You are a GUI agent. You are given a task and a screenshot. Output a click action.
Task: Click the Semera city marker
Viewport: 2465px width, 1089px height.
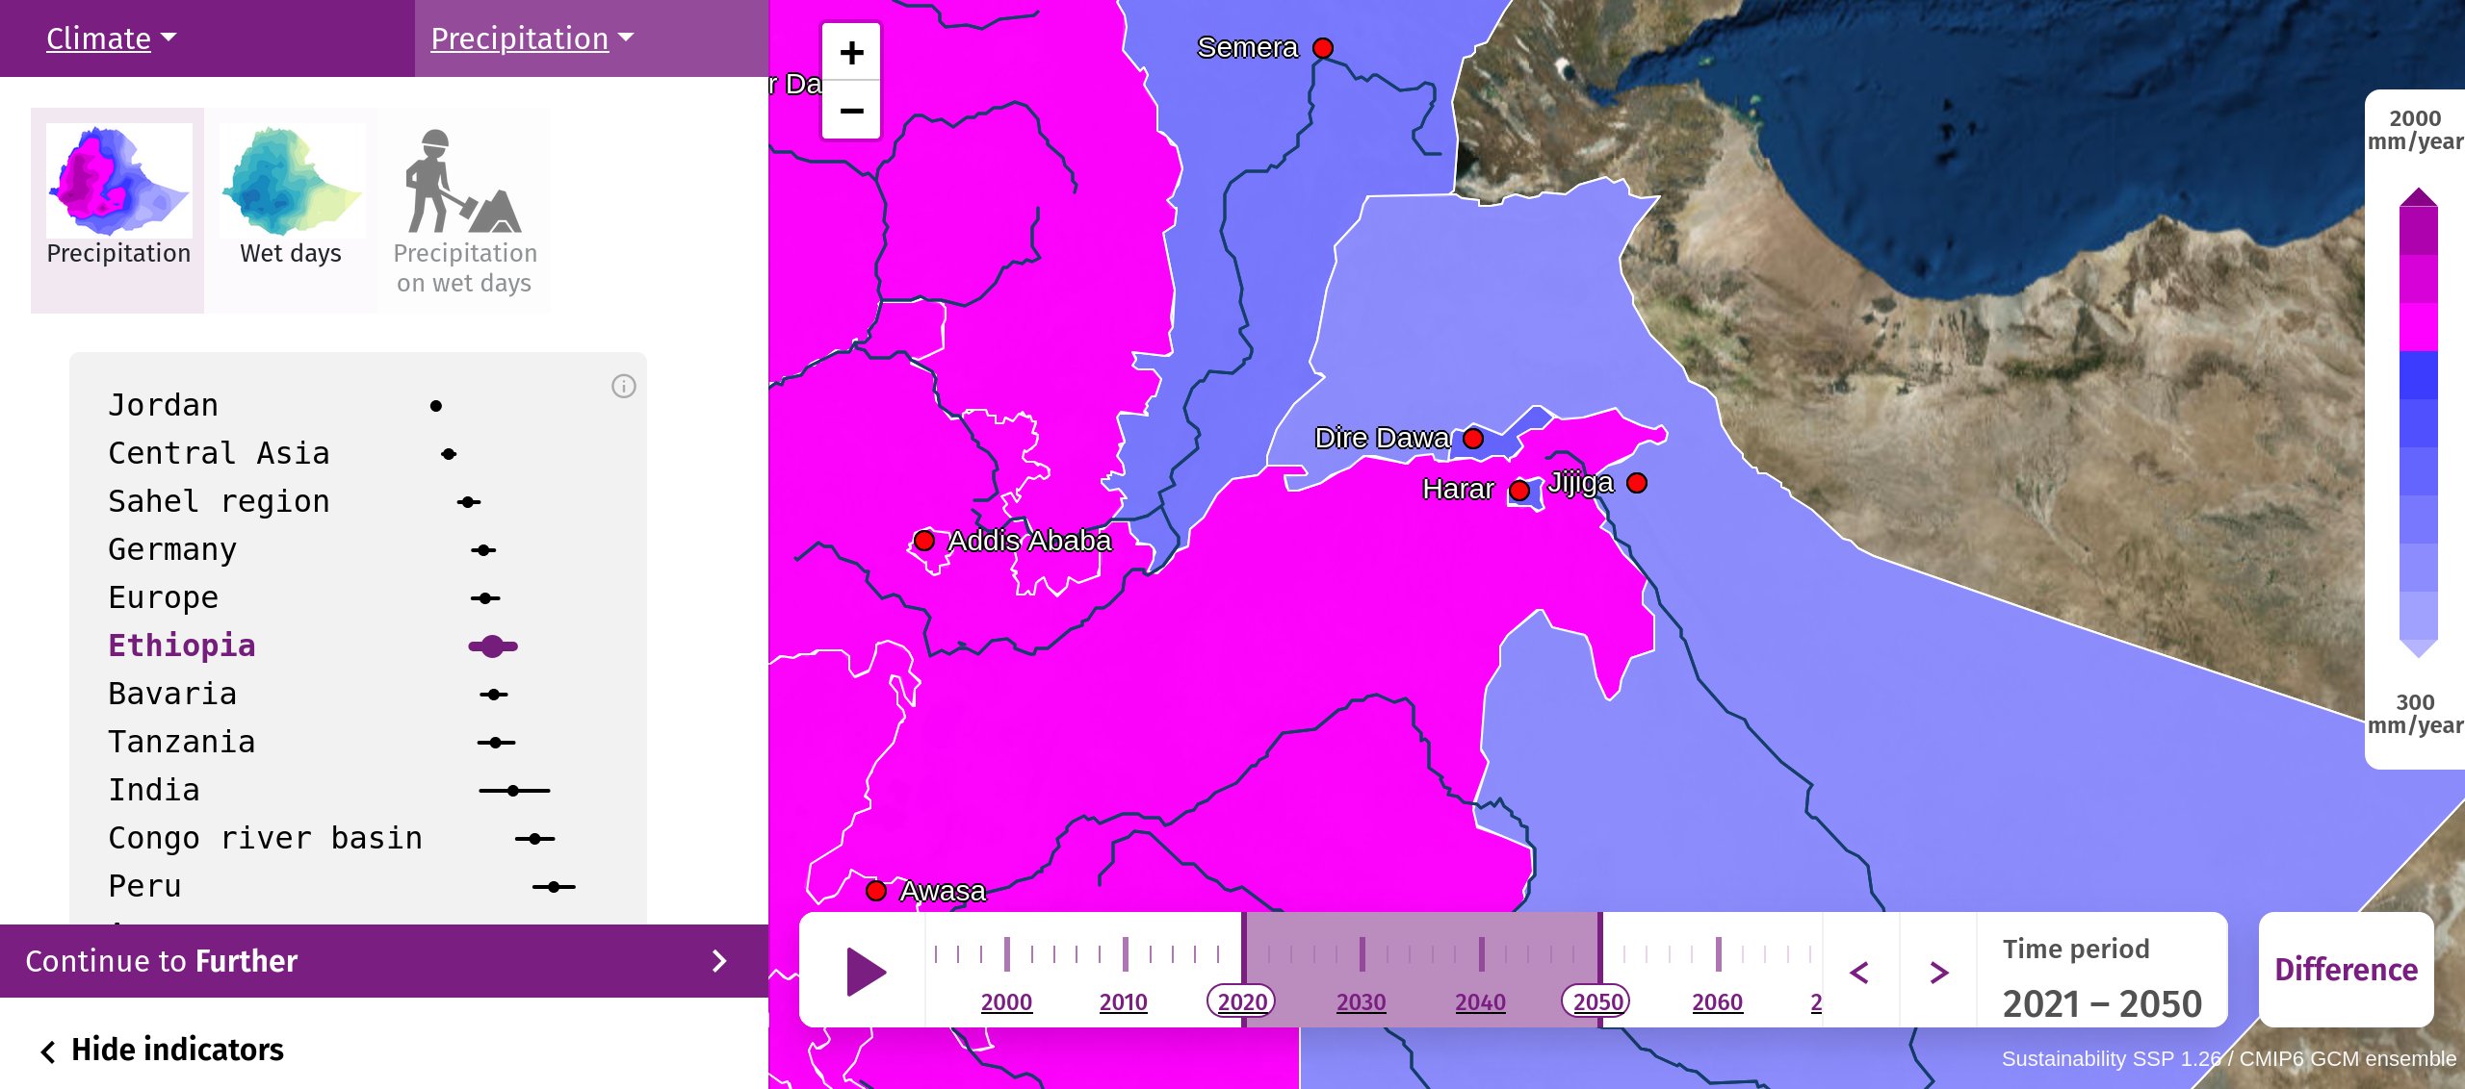click(1323, 48)
